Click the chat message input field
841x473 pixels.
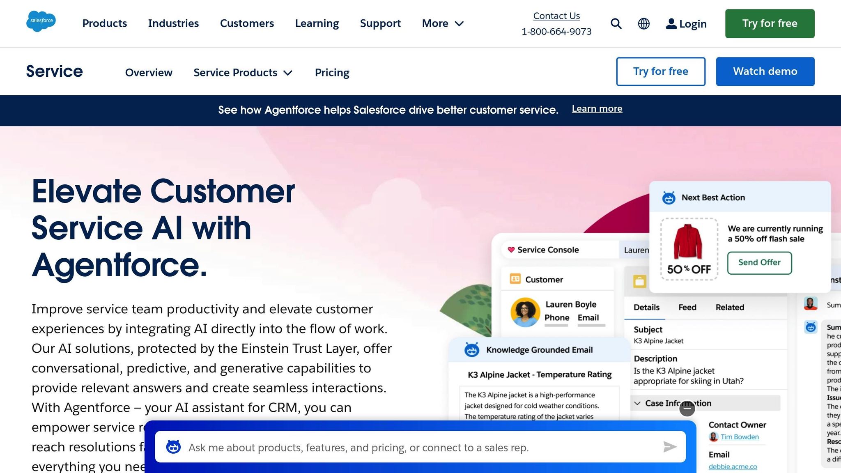(420, 447)
